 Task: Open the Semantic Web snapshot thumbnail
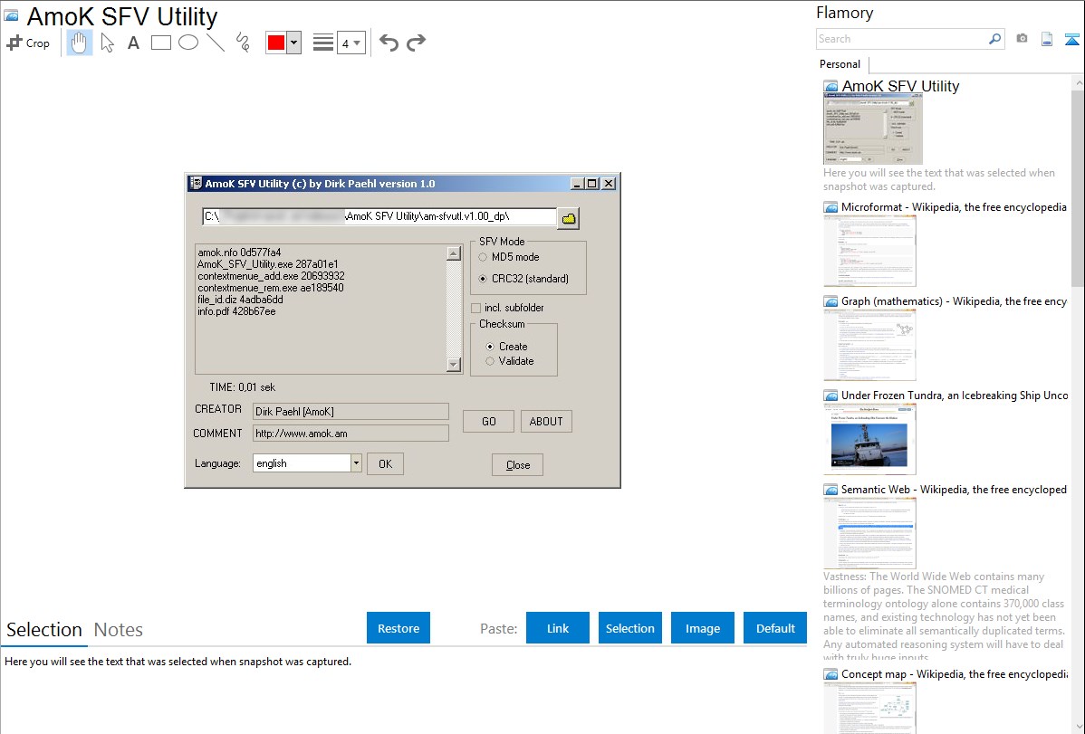869,533
